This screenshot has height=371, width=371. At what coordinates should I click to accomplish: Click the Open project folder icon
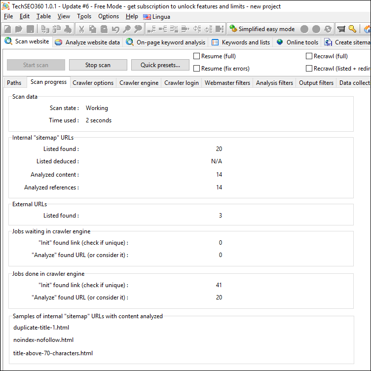pyautogui.click(x=19, y=29)
